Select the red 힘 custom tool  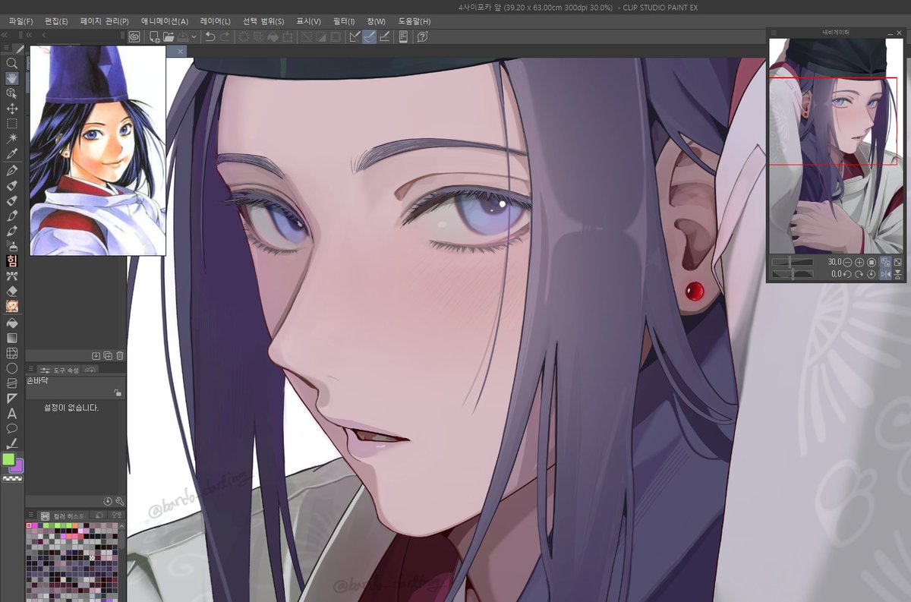click(12, 260)
